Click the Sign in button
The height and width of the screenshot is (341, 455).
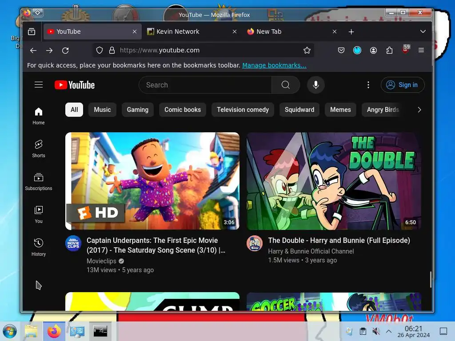point(403,85)
